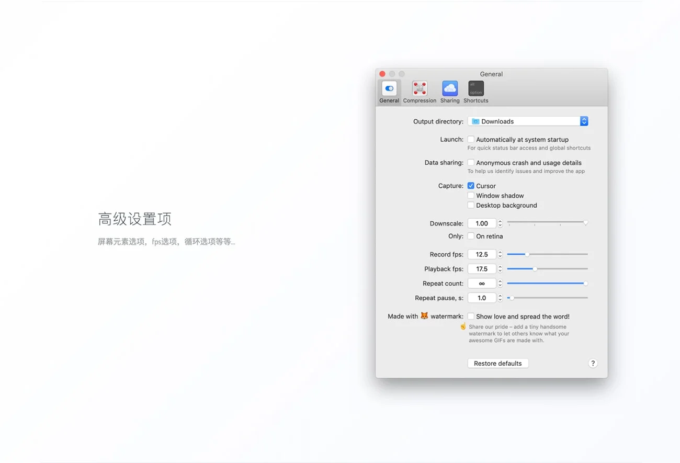
Task: Enable anonymous crash and usage details
Action: point(471,163)
